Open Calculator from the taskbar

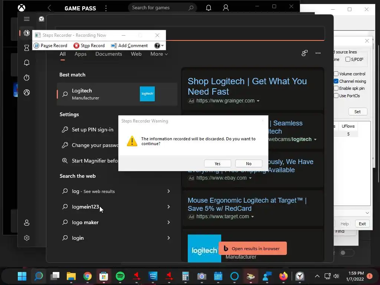[x=186, y=276]
